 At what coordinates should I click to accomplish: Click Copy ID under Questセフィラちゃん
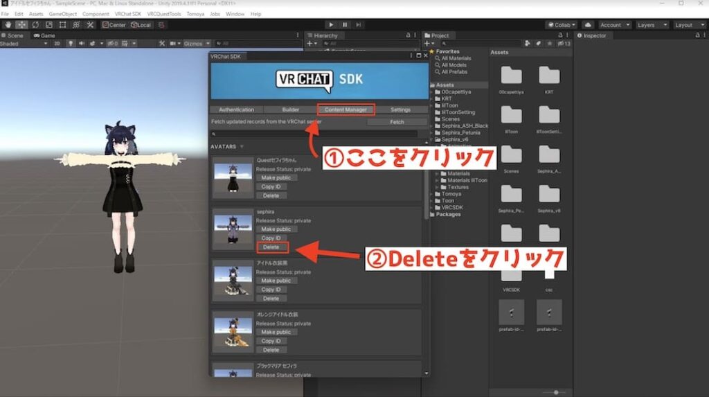pos(271,186)
